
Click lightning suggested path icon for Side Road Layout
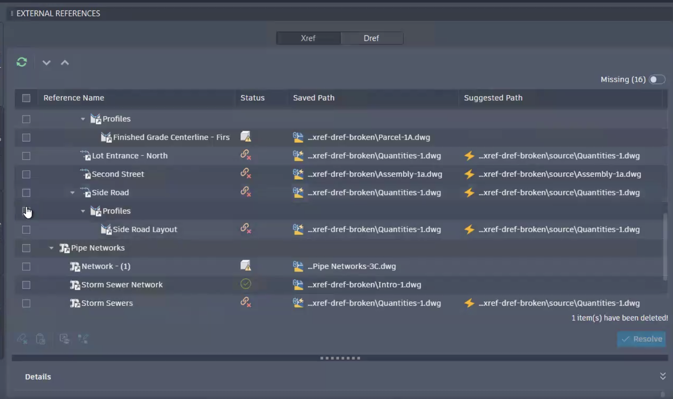(x=469, y=229)
